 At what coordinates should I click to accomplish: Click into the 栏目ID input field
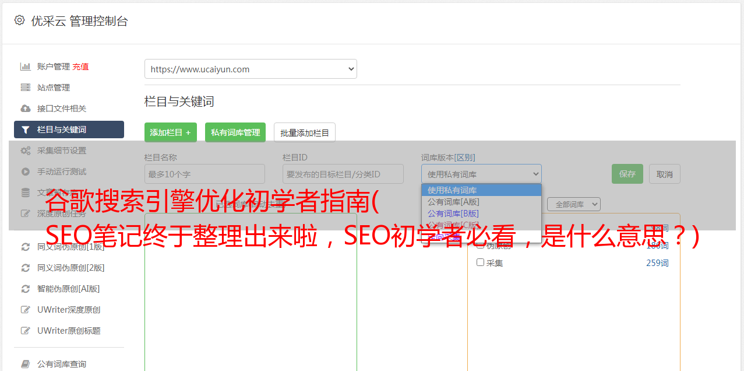pyautogui.click(x=343, y=174)
